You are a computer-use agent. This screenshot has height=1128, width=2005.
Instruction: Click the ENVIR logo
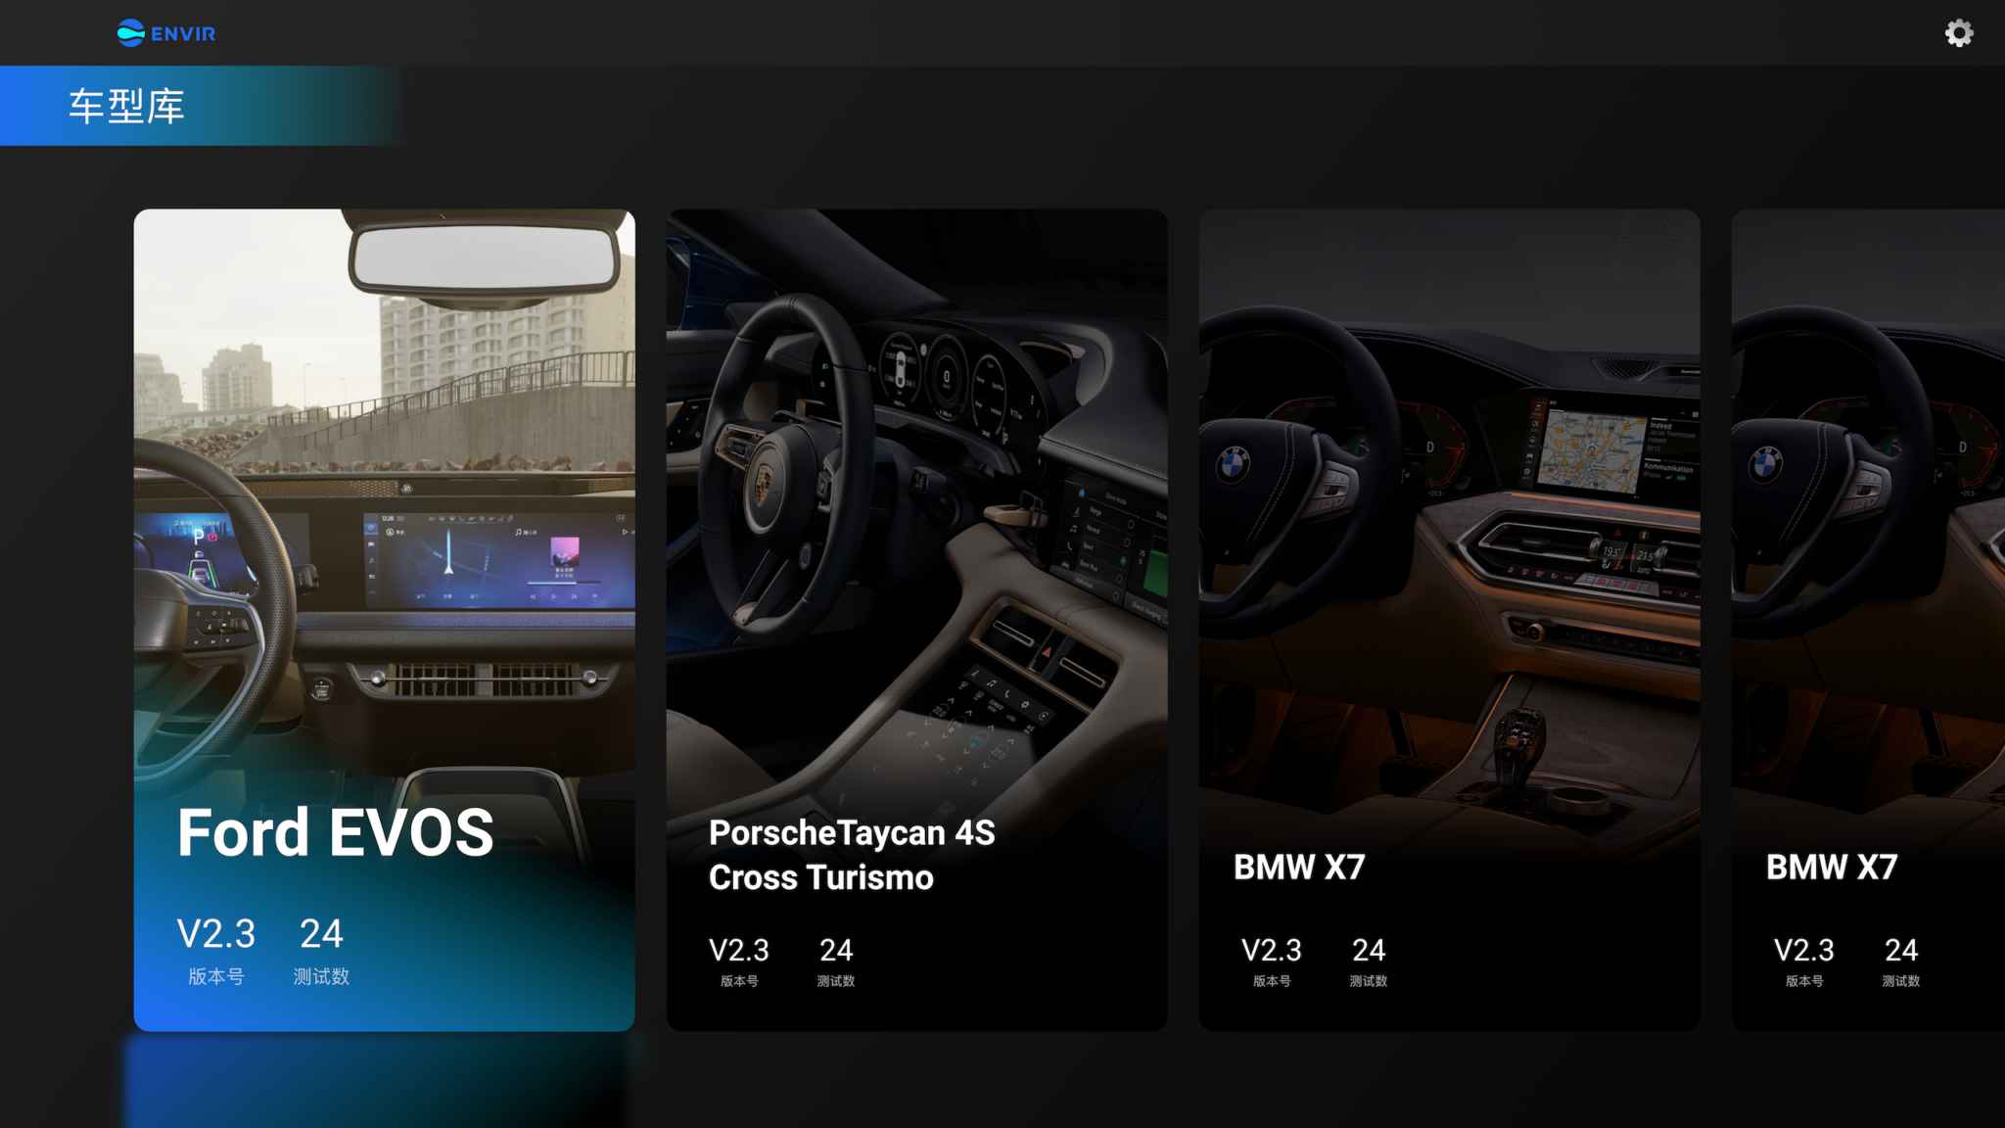coord(166,33)
